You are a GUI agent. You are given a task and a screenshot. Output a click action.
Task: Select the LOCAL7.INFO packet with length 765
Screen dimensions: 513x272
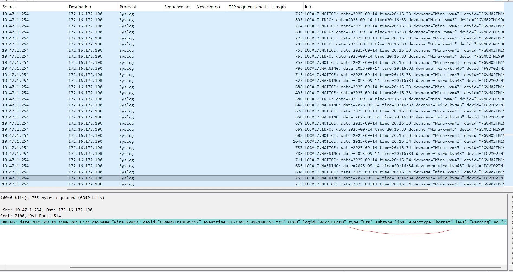click(252, 56)
